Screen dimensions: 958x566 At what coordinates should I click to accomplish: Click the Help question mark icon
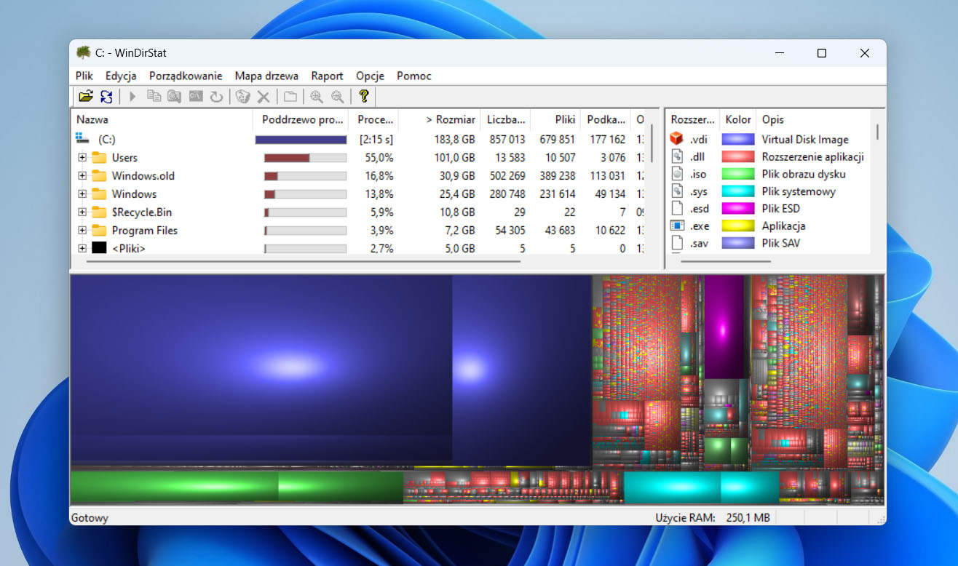click(x=364, y=96)
